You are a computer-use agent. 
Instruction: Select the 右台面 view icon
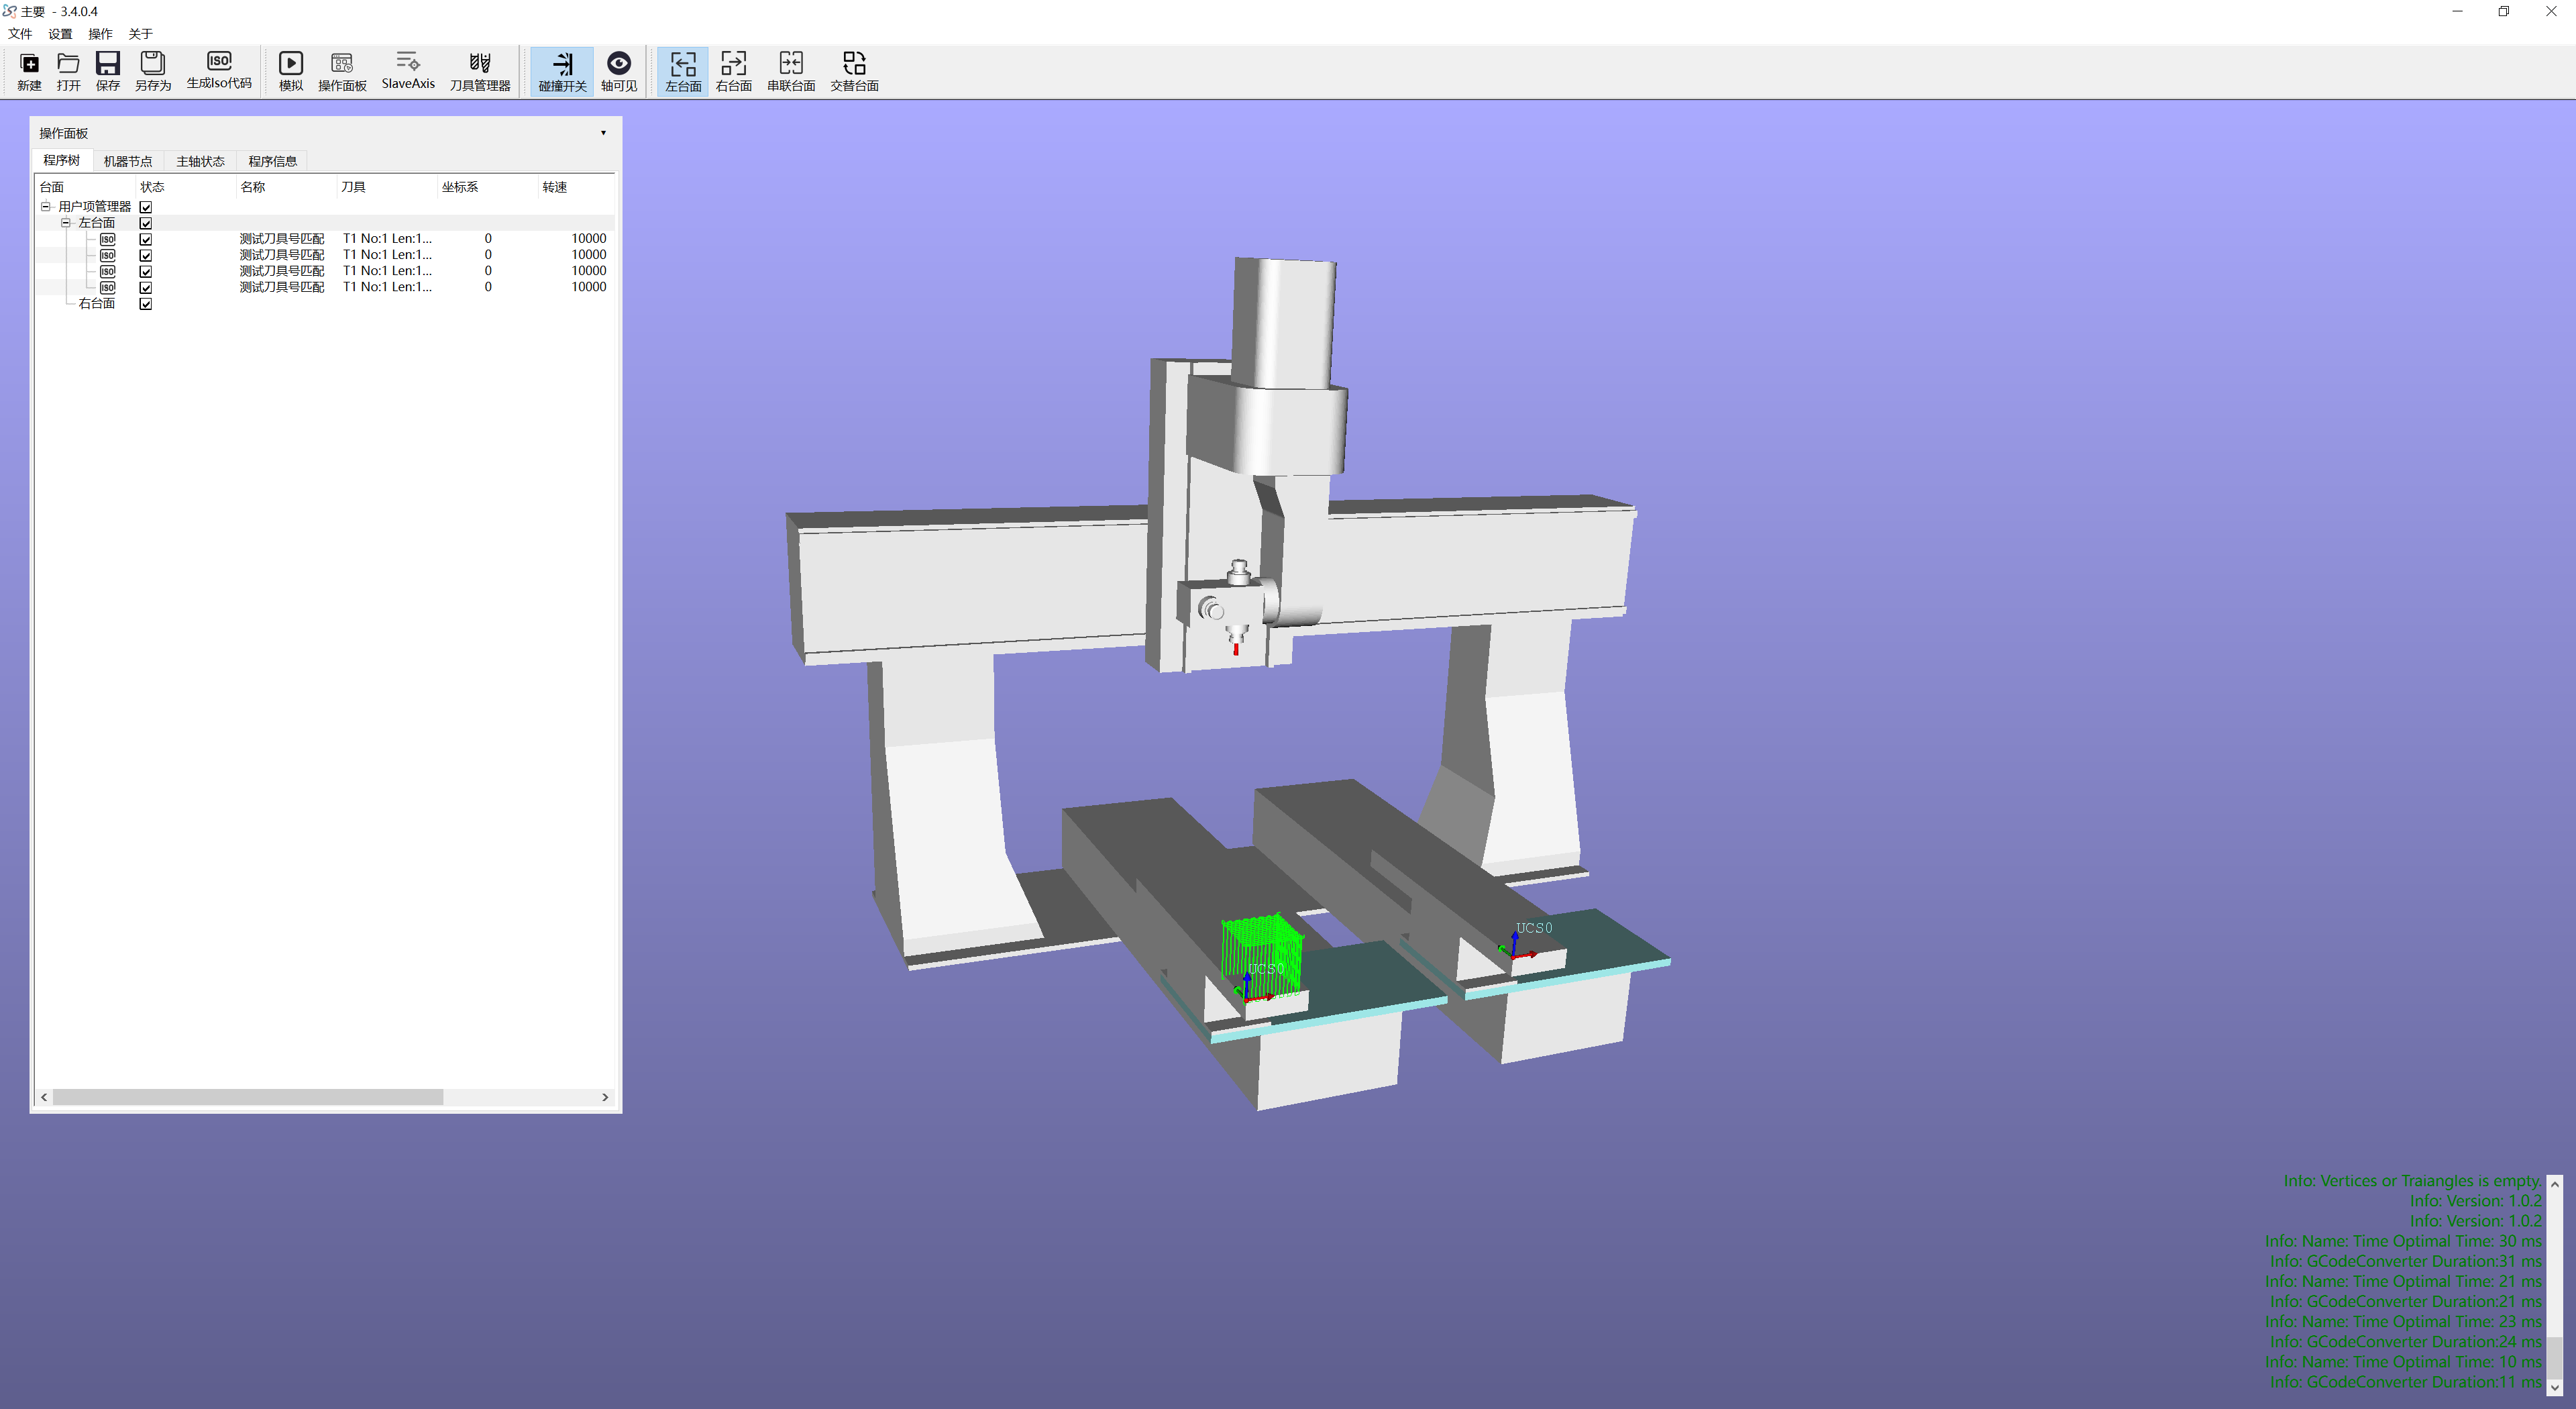pos(733,70)
